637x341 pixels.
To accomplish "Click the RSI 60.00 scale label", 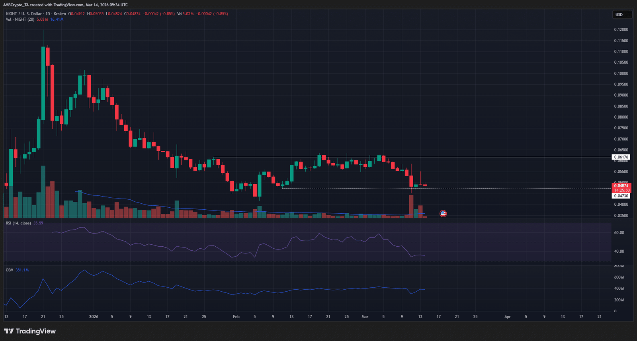I will [619, 232].
